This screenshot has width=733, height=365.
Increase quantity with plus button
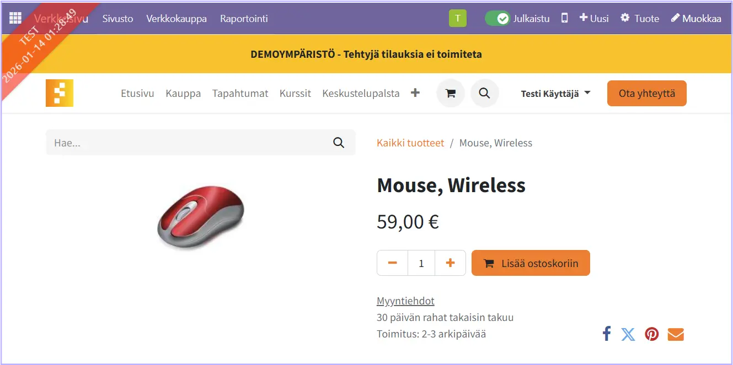(x=450, y=263)
